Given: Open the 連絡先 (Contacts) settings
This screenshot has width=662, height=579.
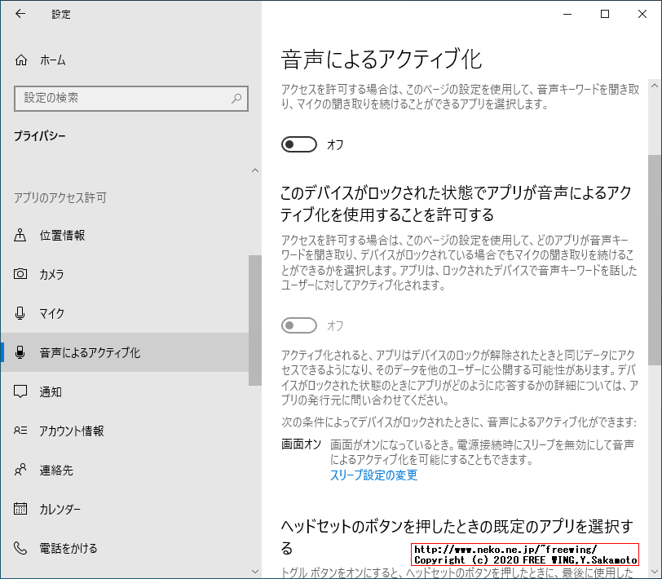Looking at the screenshot, I should [19, 470].
